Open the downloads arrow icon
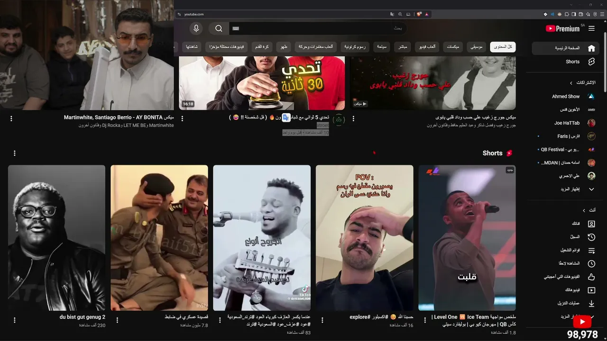Image resolution: width=607 pixels, height=341 pixels. click(591, 303)
